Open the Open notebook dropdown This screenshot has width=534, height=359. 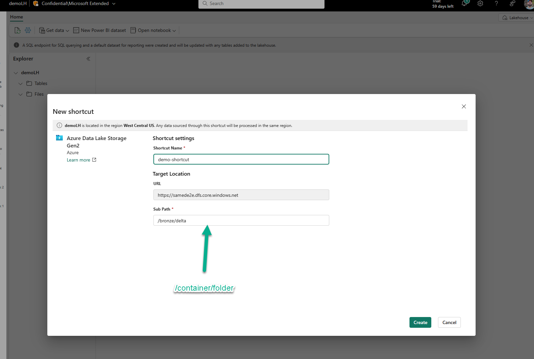click(153, 30)
